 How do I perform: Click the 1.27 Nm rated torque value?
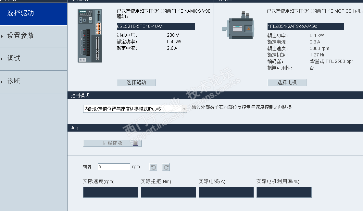(318, 55)
